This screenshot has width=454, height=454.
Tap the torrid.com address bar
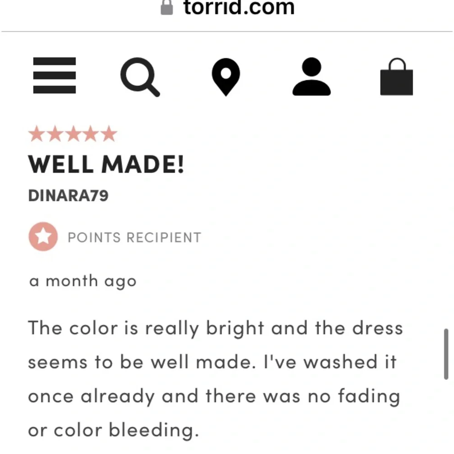(x=238, y=8)
